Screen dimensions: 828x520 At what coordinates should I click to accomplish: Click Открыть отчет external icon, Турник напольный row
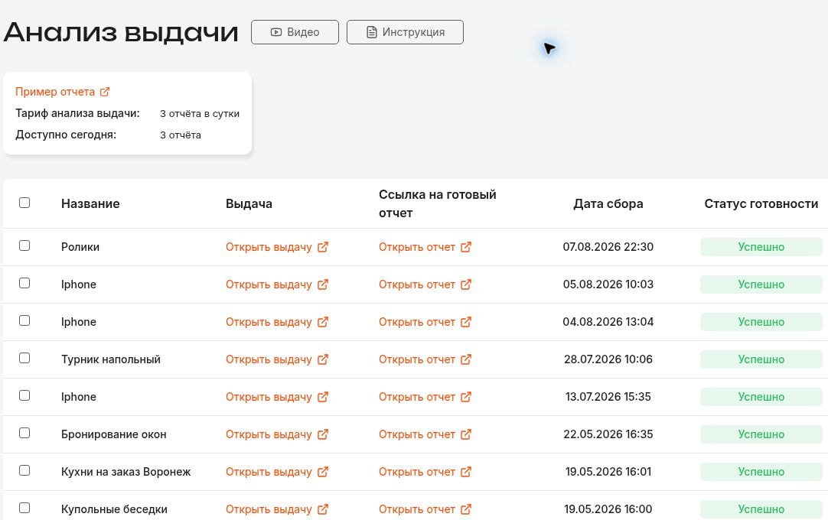[466, 359]
